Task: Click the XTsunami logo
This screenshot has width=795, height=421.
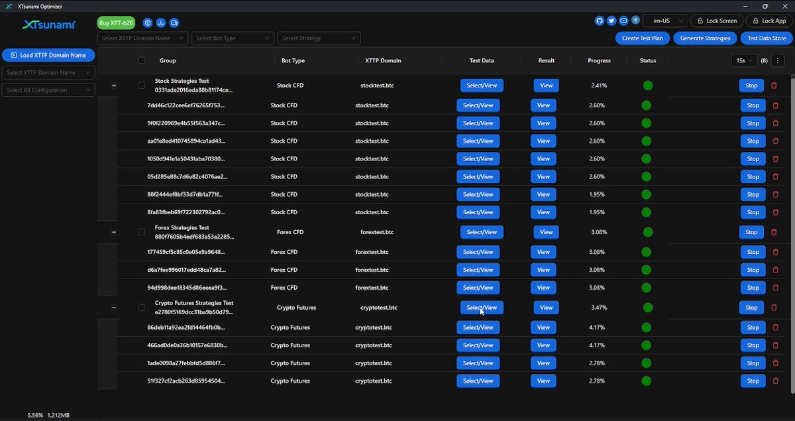Action: (x=48, y=25)
